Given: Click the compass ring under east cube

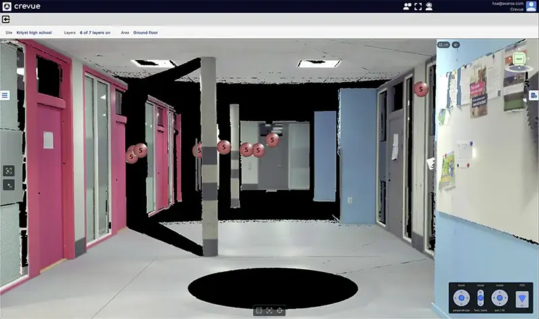Looking at the screenshot, I should click(x=519, y=69).
